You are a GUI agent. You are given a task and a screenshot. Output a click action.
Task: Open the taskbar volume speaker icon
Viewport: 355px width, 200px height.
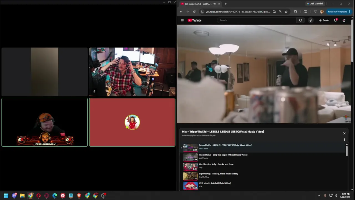(x=336, y=196)
